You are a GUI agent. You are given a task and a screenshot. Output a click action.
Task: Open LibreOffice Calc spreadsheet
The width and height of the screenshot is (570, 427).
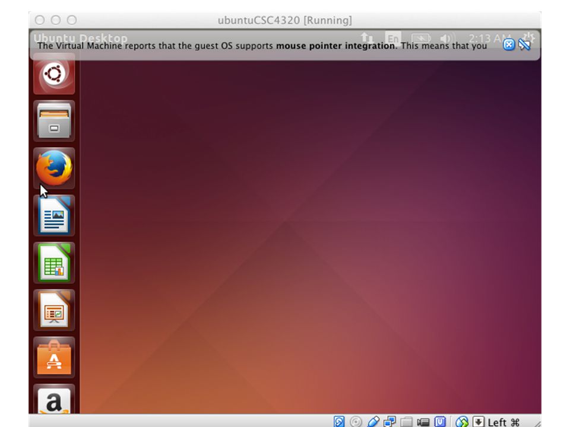54,263
